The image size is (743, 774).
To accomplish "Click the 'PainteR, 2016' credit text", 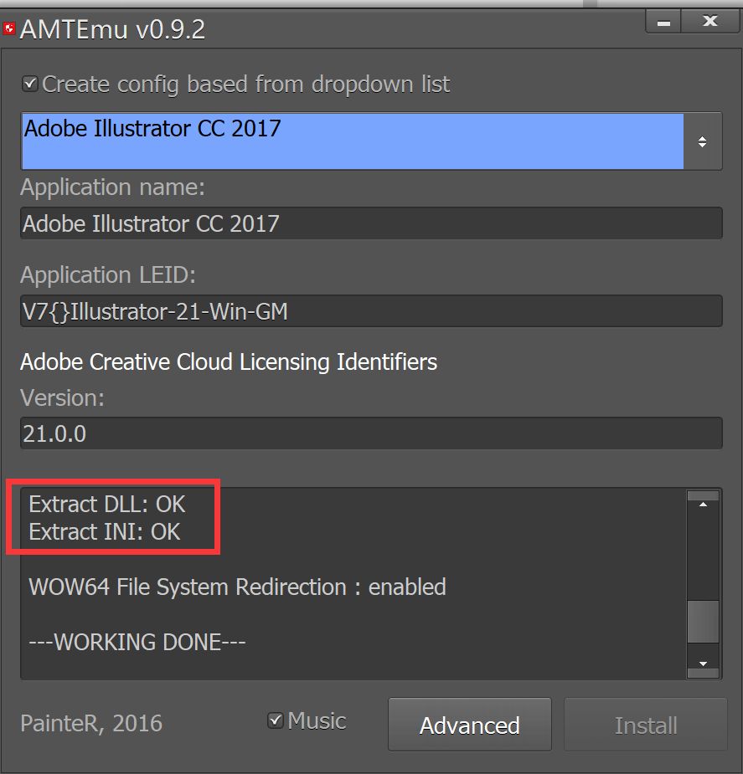I will click(x=91, y=723).
